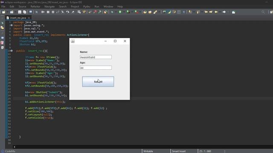This screenshot has height=153, width=273.
Task: Click the Open Type folder icon
Action: point(145,12)
